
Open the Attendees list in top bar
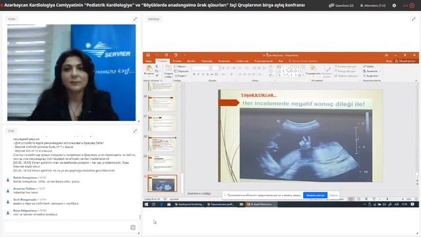coord(373,5)
